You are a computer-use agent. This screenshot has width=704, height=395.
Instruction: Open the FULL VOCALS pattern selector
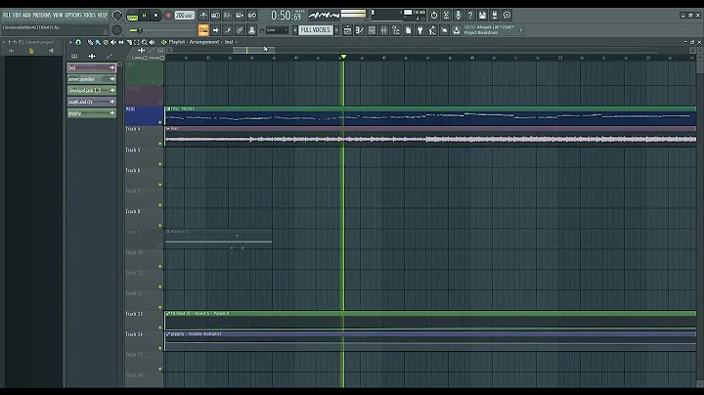316,30
